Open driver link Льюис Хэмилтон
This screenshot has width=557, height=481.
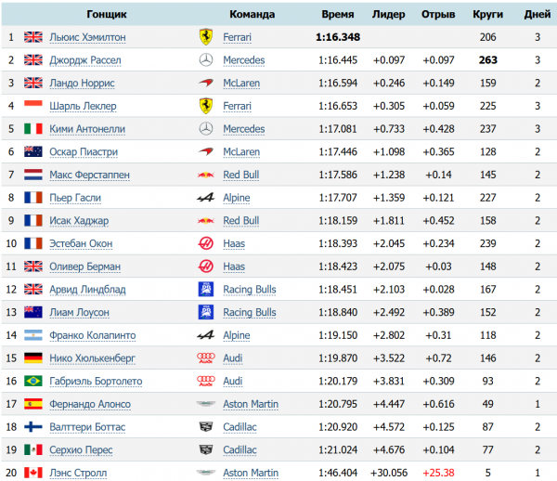coord(87,37)
